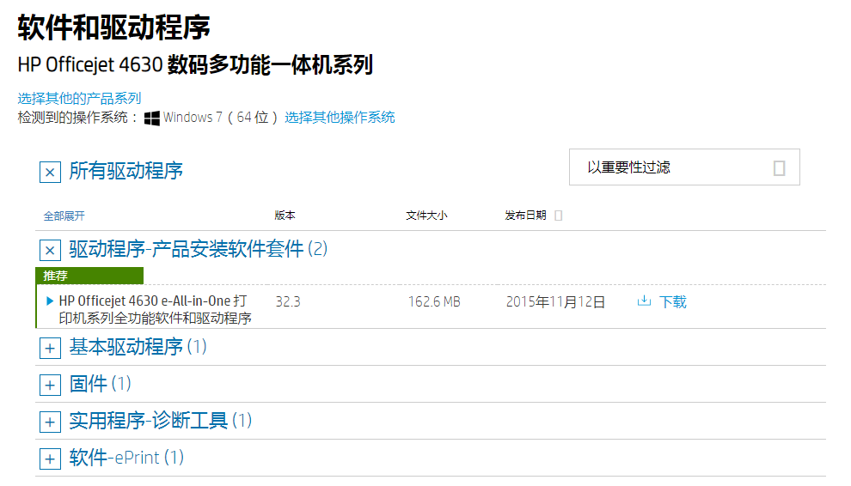Image resolution: width=851 pixels, height=486 pixels.
Task: Click the Windows logo icon
Action: pyautogui.click(x=152, y=118)
